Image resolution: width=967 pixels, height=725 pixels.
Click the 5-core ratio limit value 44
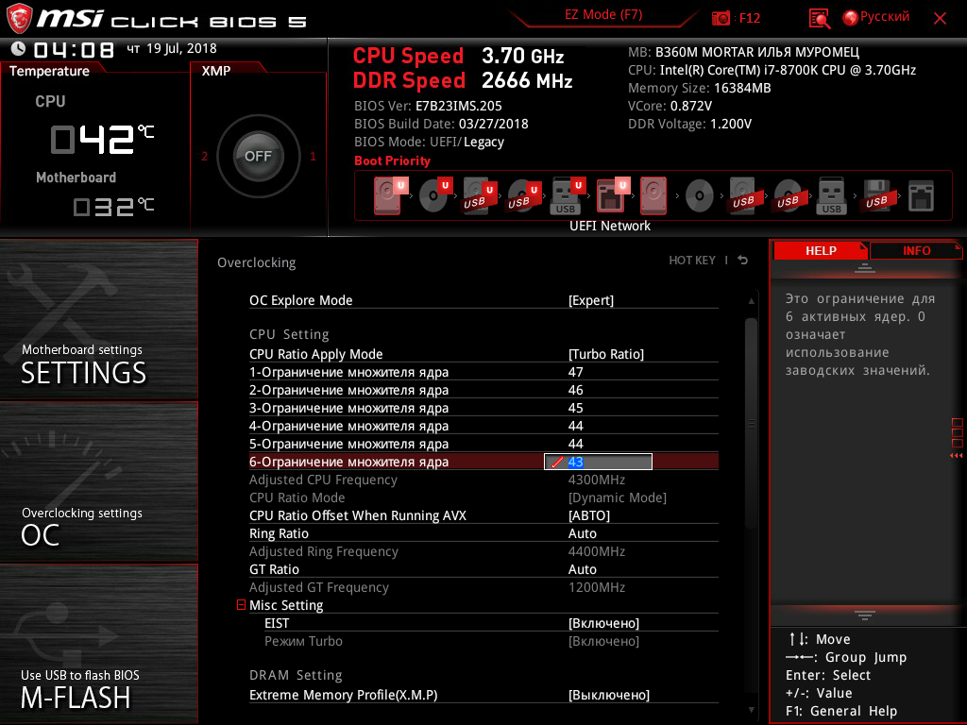(x=575, y=444)
